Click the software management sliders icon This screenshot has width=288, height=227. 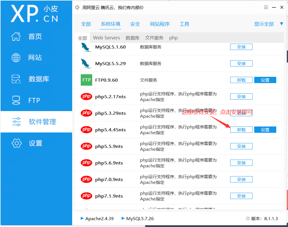tap(17, 122)
